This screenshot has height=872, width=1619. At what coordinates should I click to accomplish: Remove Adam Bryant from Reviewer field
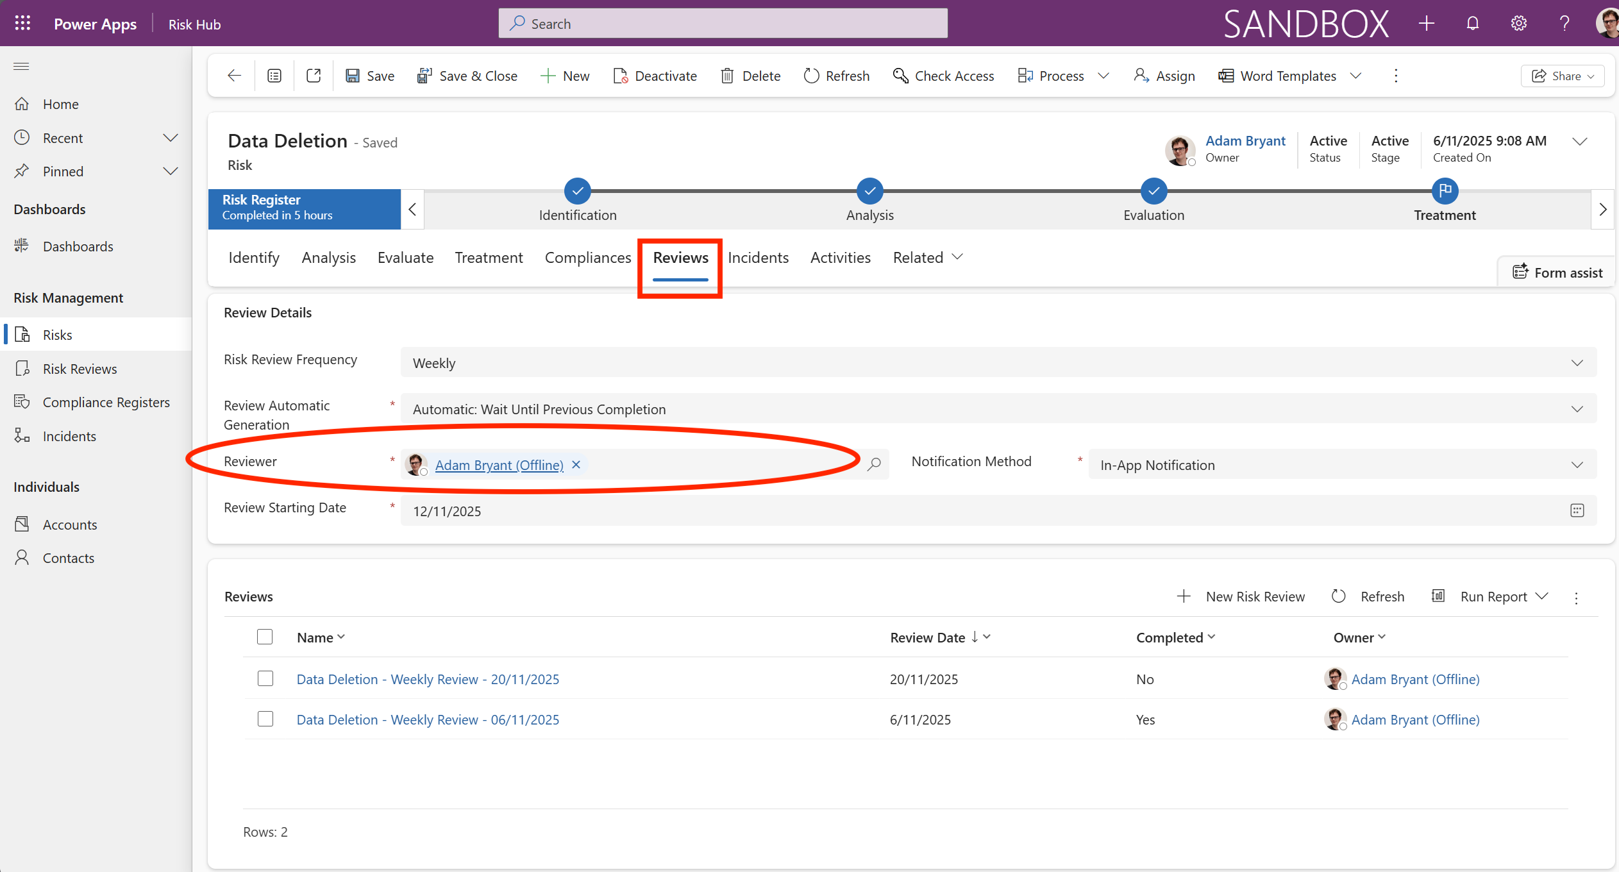[x=576, y=464]
